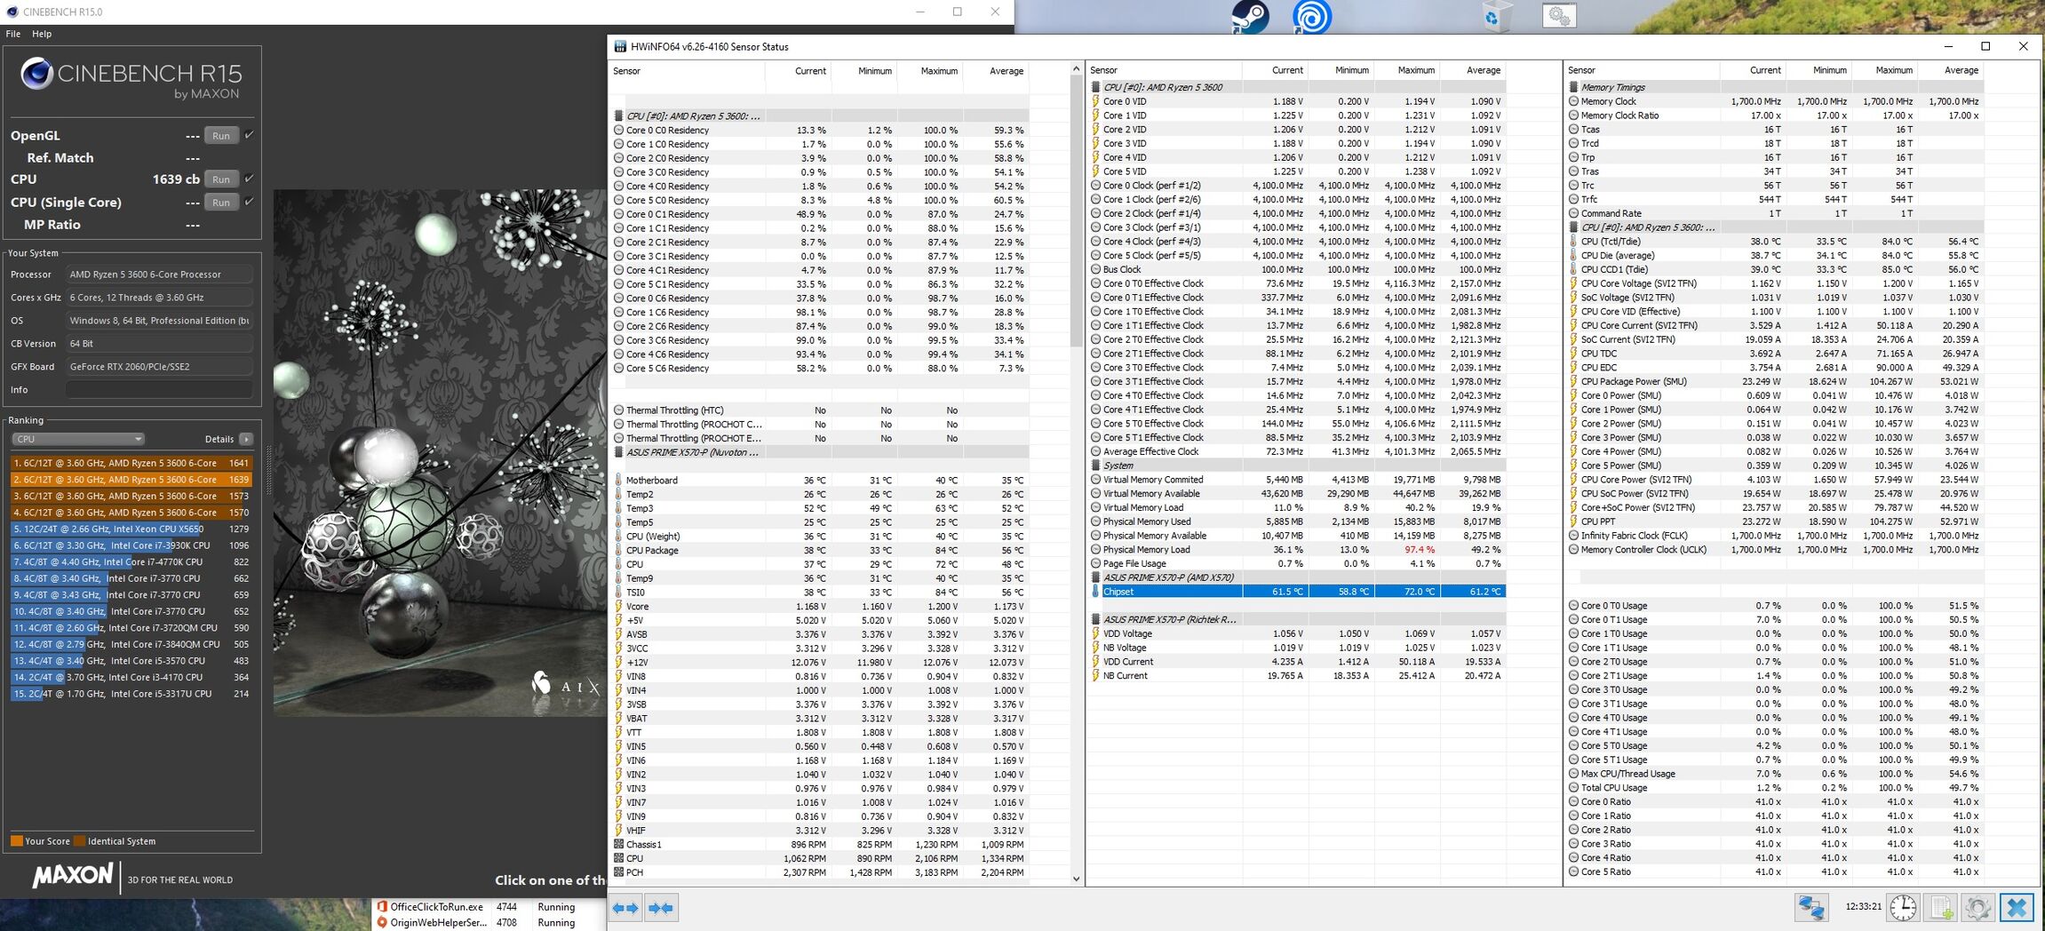2045x931 pixels.
Task: Click the fan icon beside Chassis1
Action: [x=618, y=844]
